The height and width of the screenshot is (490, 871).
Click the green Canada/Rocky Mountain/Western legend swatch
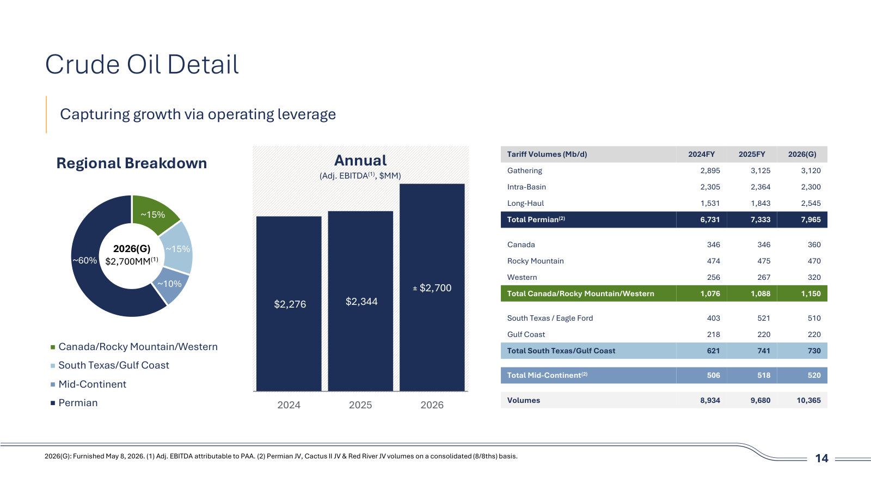point(53,347)
